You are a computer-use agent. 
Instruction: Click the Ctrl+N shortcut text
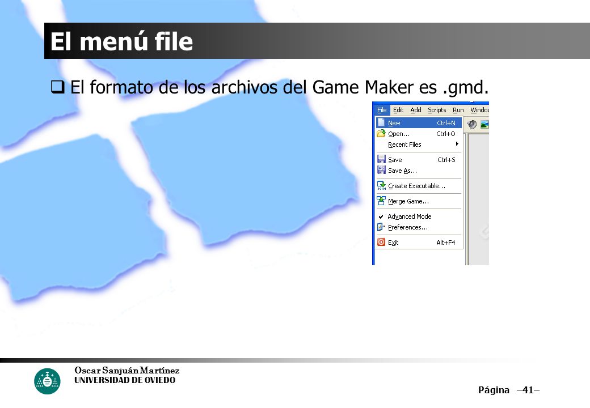click(x=446, y=123)
